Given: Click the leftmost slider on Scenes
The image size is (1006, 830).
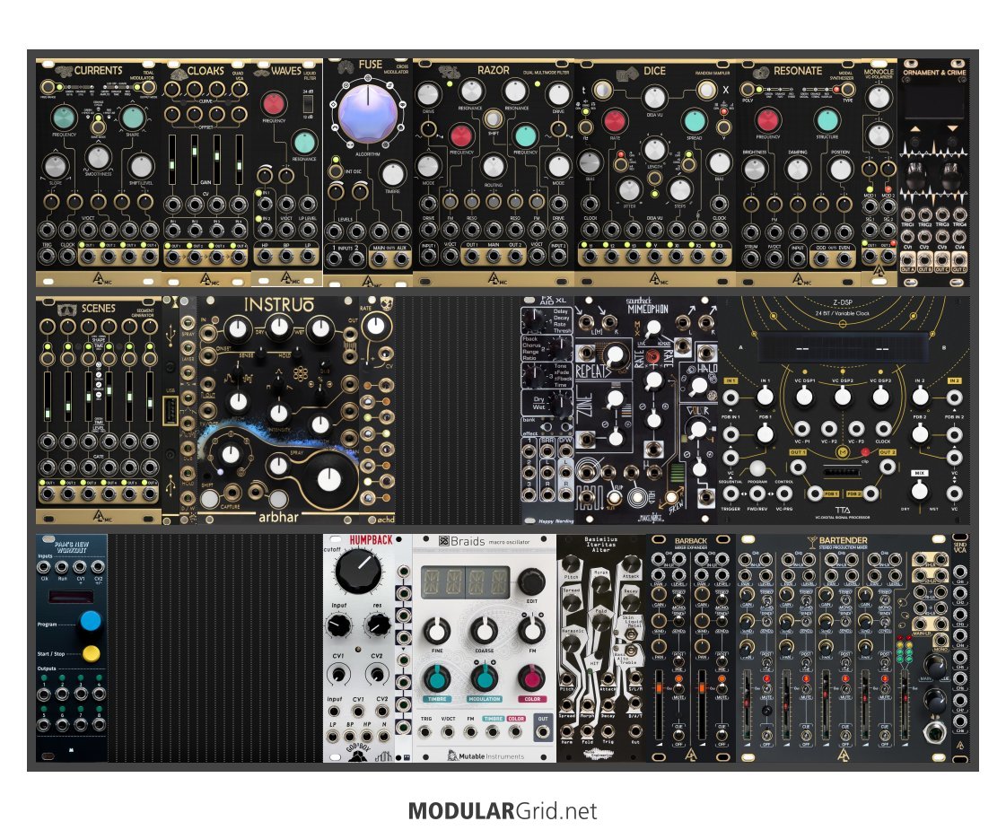Looking at the screenshot, I should point(48,396).
